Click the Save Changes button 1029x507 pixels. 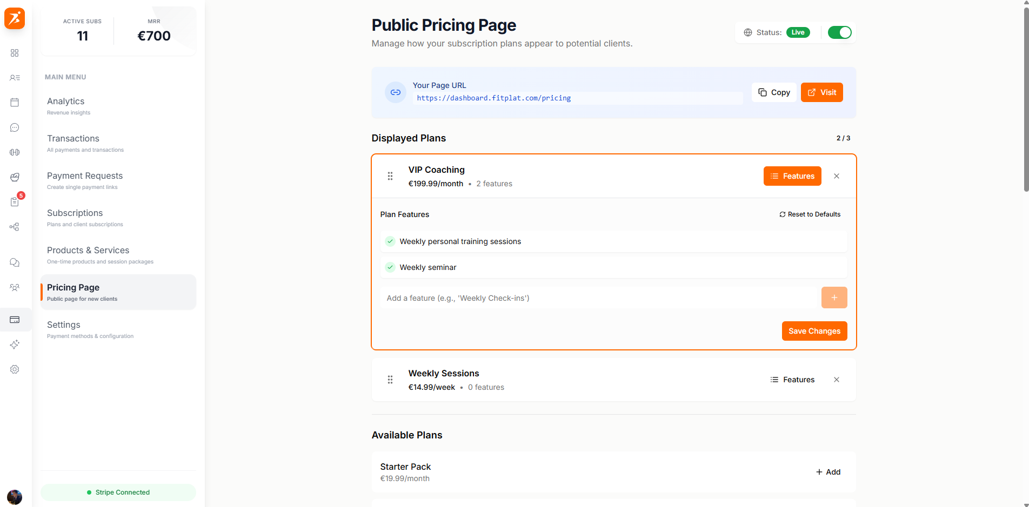[x=814, y=331]
